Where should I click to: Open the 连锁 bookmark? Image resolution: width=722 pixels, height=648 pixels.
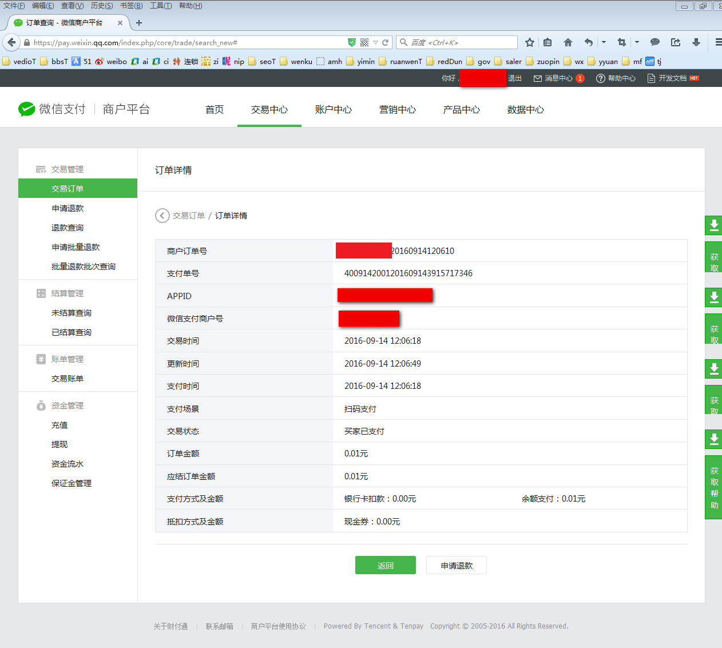(x=185, y=61)
